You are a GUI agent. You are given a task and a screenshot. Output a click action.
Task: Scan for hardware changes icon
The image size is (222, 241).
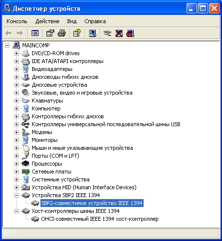click(92, 34)
